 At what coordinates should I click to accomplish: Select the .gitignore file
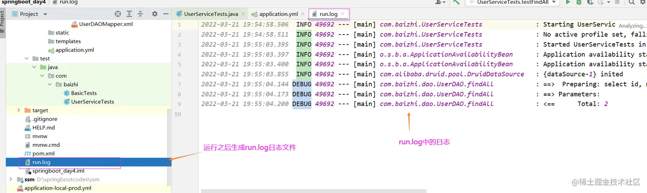(41, 119)
